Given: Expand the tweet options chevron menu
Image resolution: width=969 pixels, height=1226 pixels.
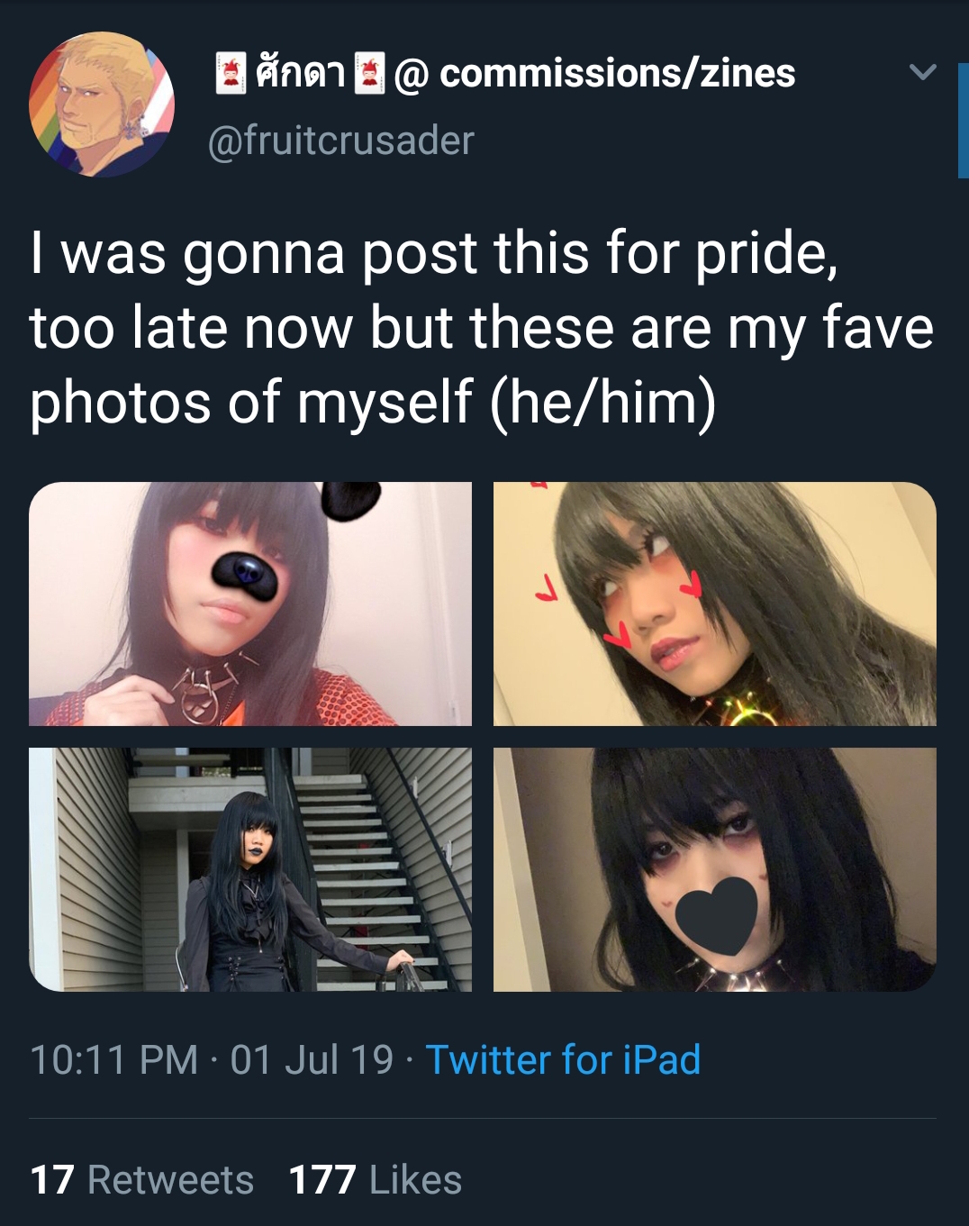Looking at the screenshot, I should [x=923, y=72].
